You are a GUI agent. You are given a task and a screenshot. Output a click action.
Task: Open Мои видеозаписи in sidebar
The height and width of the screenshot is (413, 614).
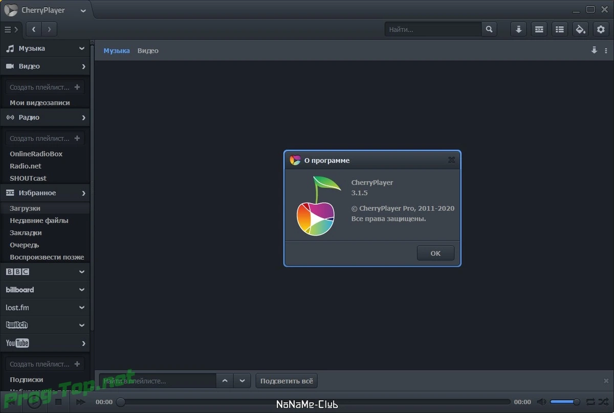(x=40, y=102)
